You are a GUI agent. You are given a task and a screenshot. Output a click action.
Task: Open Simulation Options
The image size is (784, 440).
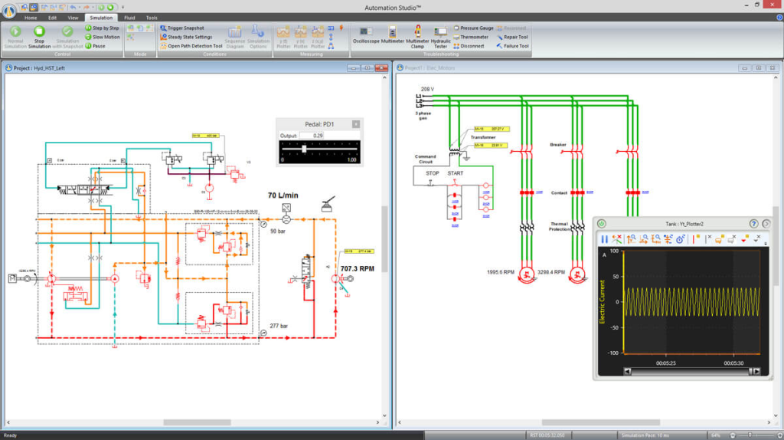pos(258,38)
